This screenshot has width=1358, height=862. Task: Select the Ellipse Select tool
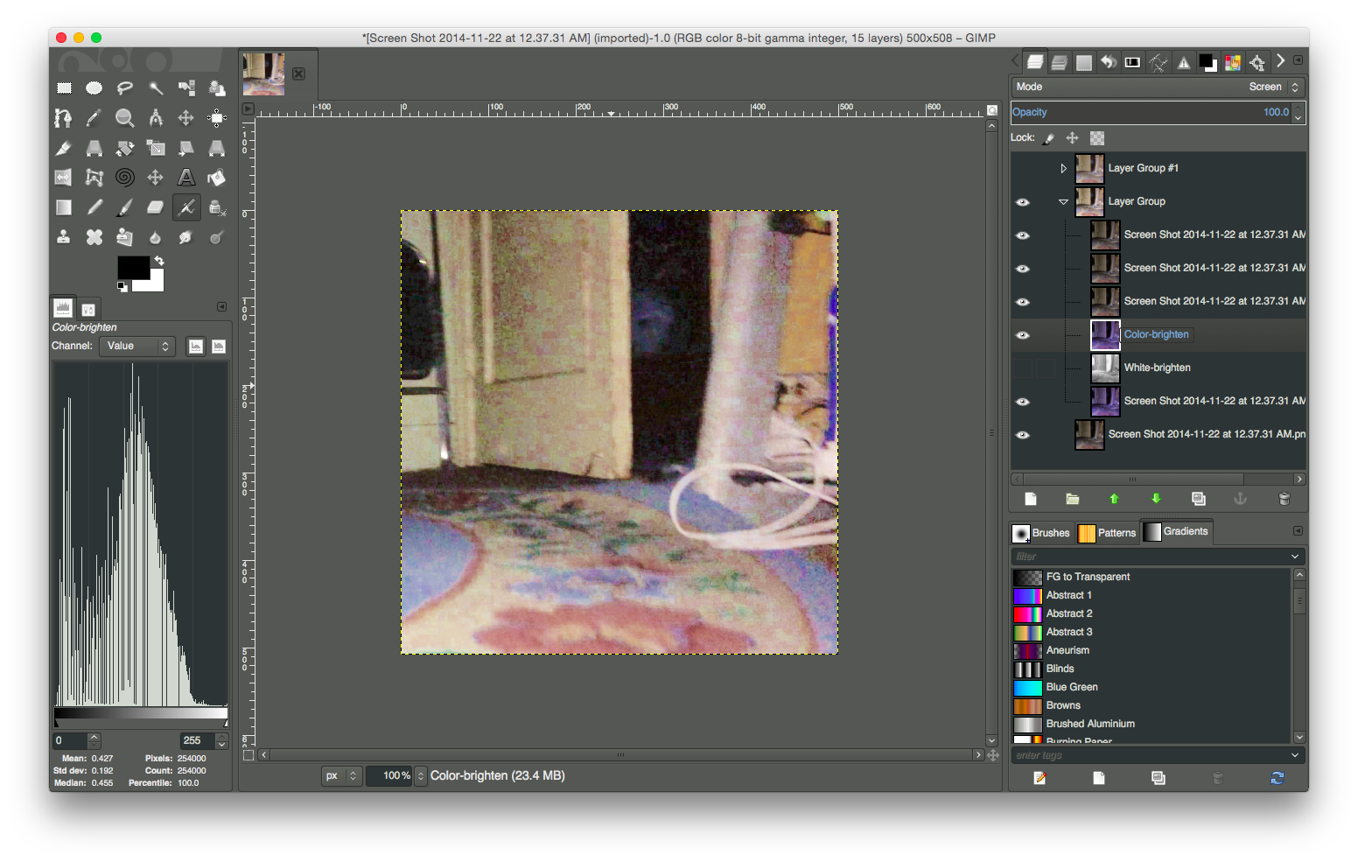point(94,88)
